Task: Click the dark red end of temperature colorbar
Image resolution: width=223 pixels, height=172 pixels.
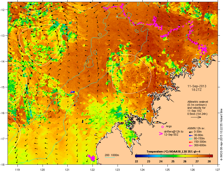Action: [211, 156]
